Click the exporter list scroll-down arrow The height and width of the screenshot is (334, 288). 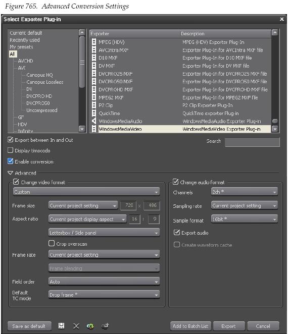pos(275,129)
